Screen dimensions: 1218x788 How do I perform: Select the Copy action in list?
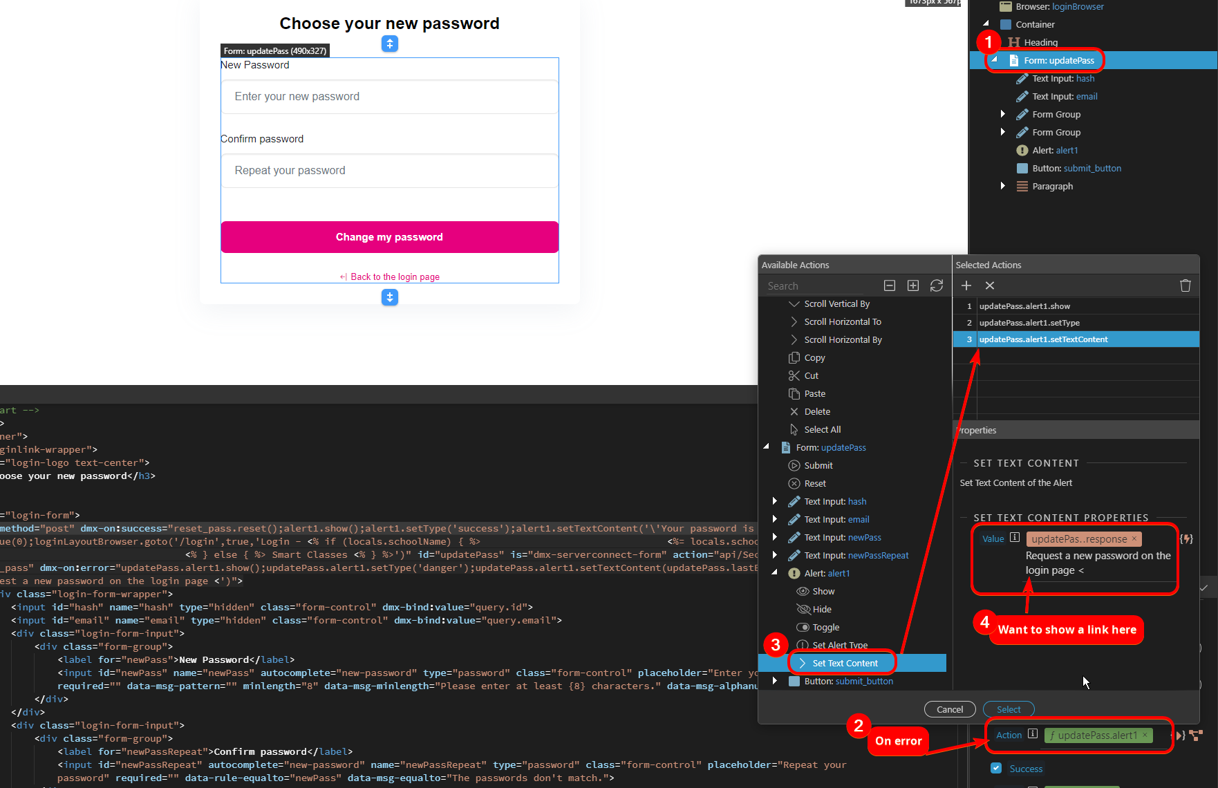point(814,357)
